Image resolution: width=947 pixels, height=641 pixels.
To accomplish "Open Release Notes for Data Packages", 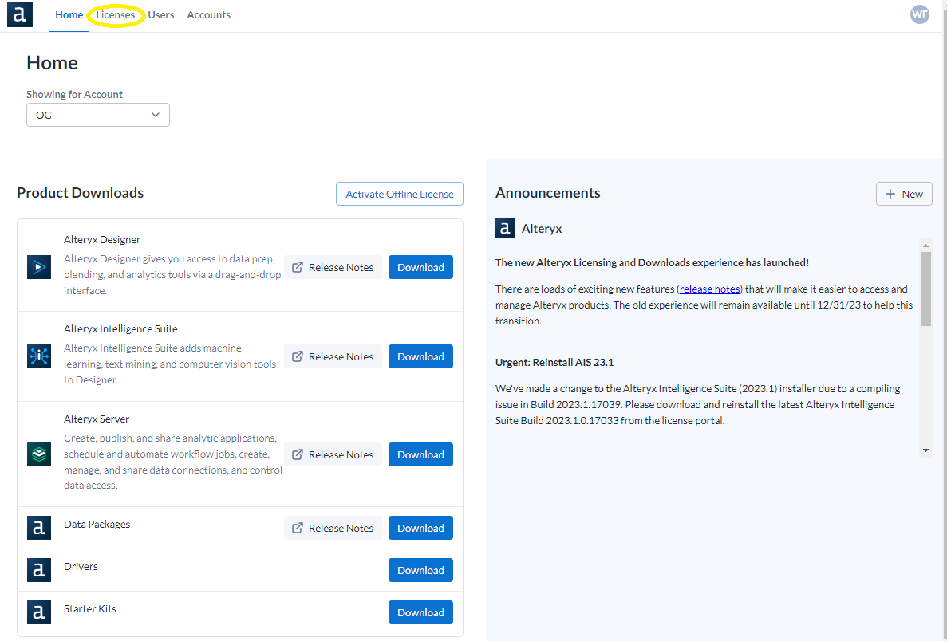I will [x=333, y=528].
